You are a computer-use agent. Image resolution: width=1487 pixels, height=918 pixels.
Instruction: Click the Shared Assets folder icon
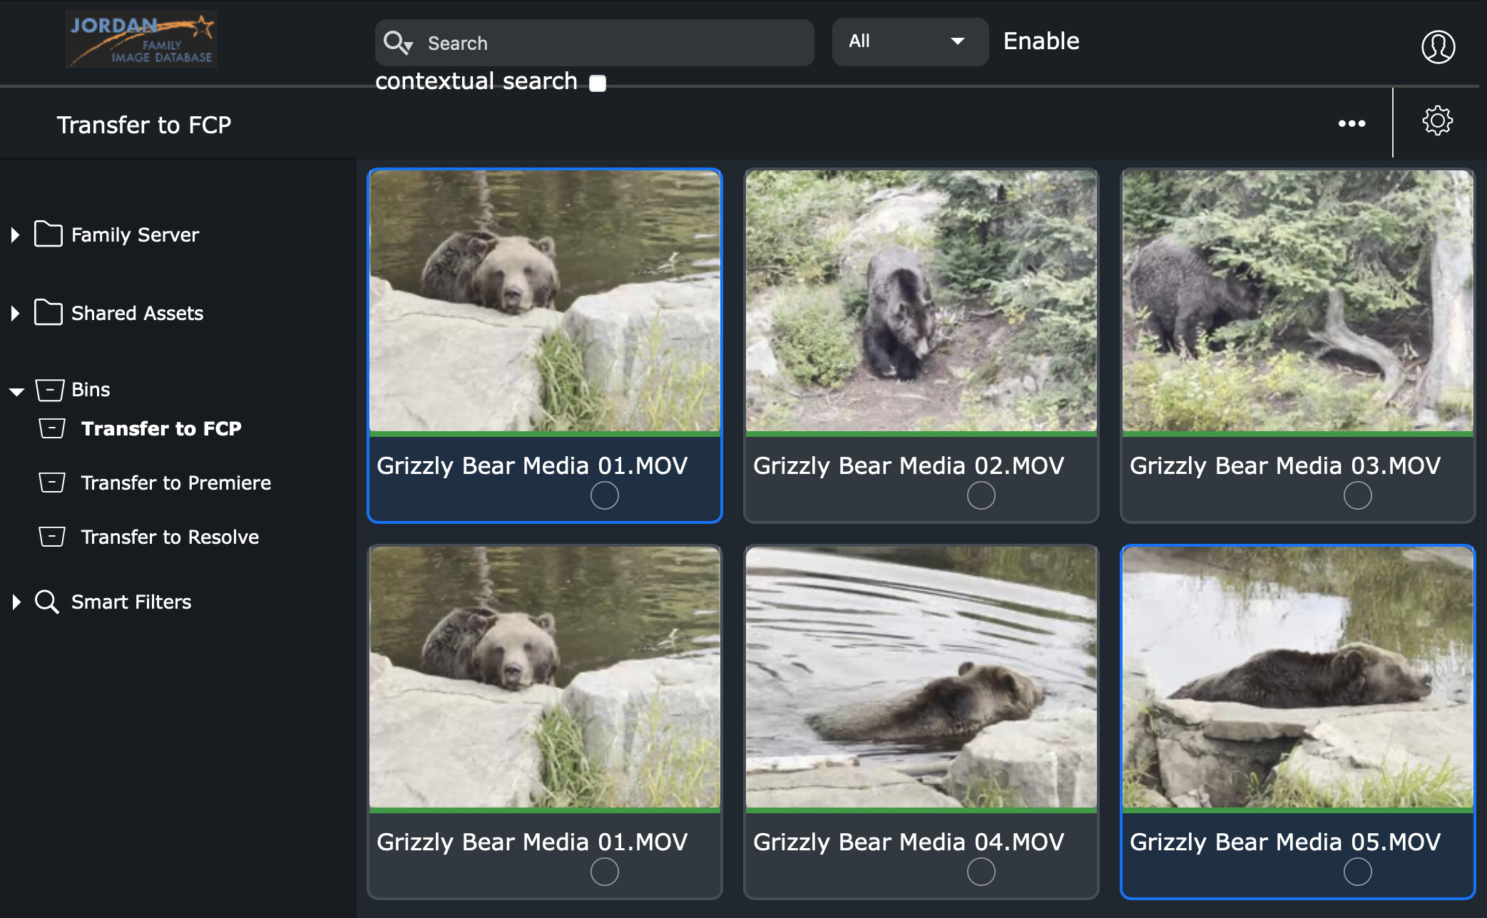(x=48, y=313)
